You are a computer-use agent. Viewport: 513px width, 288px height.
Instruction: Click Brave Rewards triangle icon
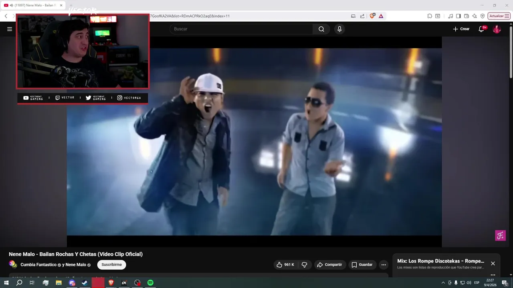381,16
